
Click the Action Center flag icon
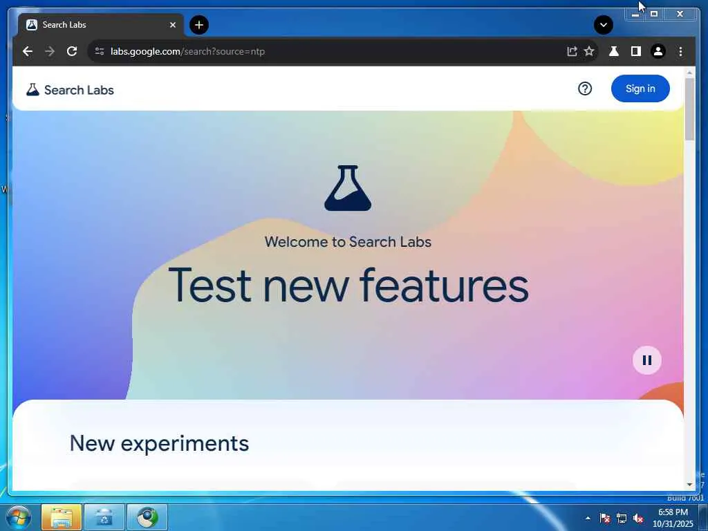[x=605, y=518]
